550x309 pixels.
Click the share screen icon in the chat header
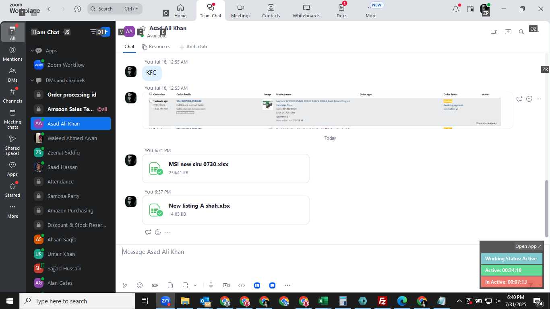click(508, 32)
